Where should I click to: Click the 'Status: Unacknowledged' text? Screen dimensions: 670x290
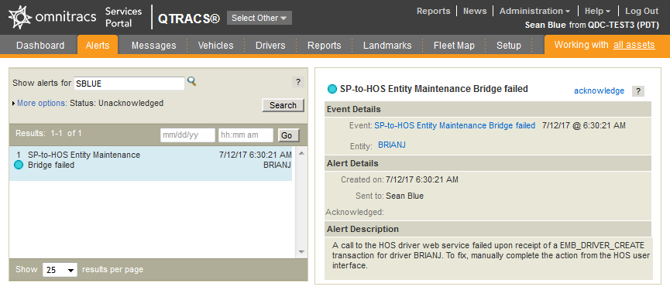[x=117, y=103]
